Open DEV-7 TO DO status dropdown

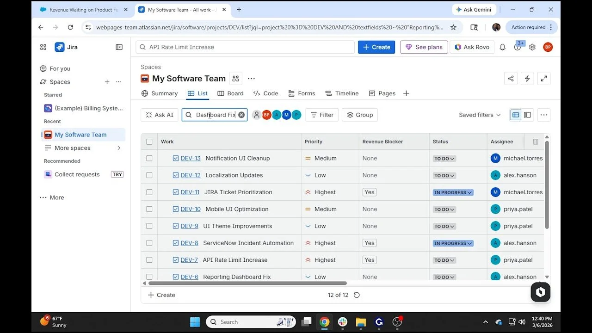point(444,260)
